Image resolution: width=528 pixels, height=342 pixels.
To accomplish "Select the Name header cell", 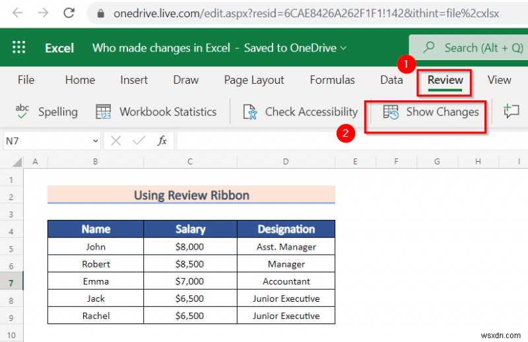I will tap(96, 229).
